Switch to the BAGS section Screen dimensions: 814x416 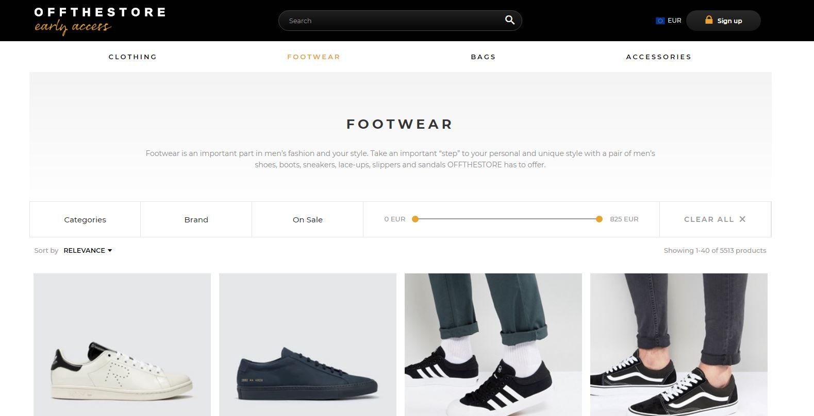coord(483,57)
